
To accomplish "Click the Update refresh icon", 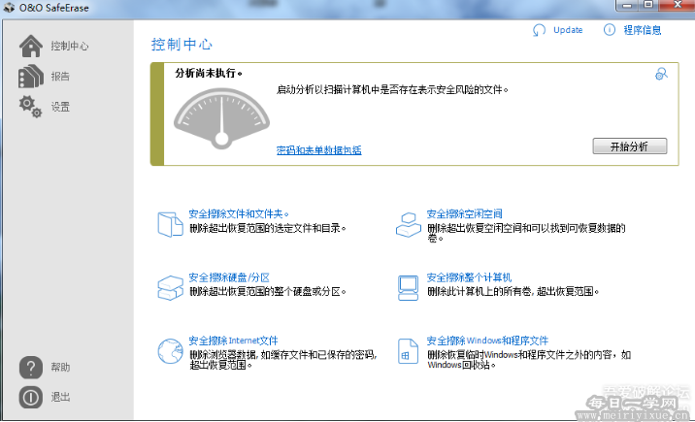I will (x=539, y=30).
